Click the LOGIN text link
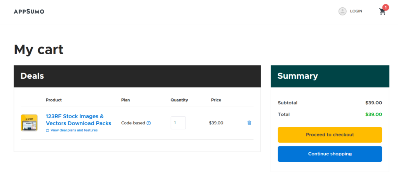Image resolution: width=398 pixels, height=178 pixels. pos(356,11)
